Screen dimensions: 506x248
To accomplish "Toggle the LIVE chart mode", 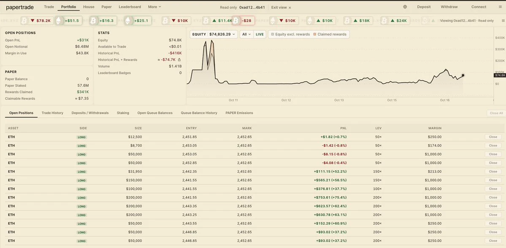I will click(x=260, y=34).
